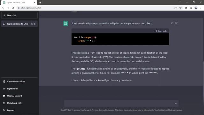Click the sun icon for Light mode
The width and height of the screenshot is (204, 115).
pyautogui.click(x=4, y=89)
